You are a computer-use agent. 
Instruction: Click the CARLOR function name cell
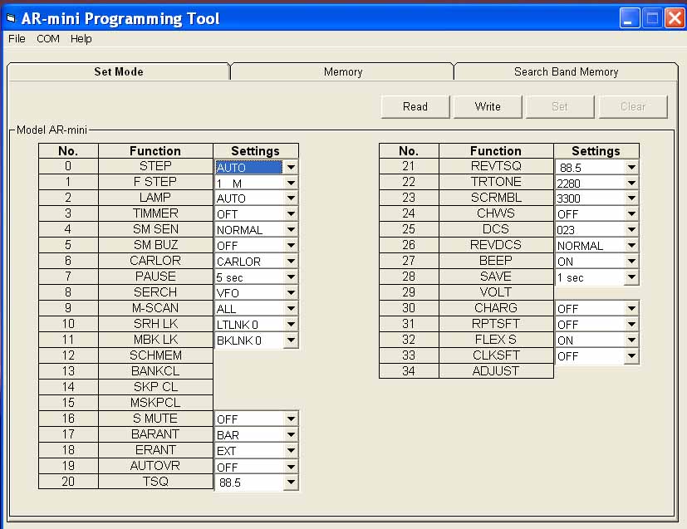point(155,261)
